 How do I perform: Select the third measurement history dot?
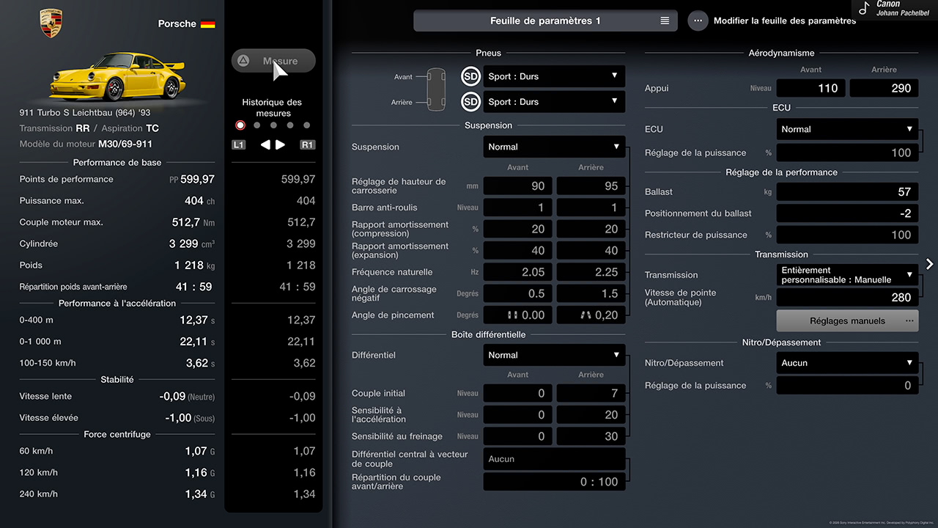click(273, 125)
